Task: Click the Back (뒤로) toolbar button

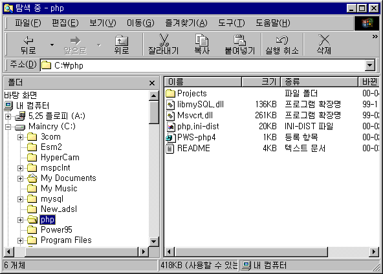Action: [x=28, y=45]
